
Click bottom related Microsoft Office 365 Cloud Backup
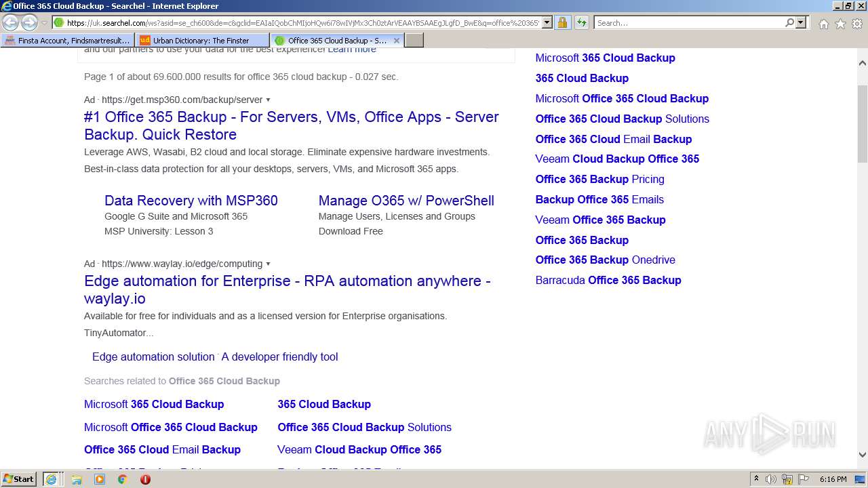[x=171, y=427]
